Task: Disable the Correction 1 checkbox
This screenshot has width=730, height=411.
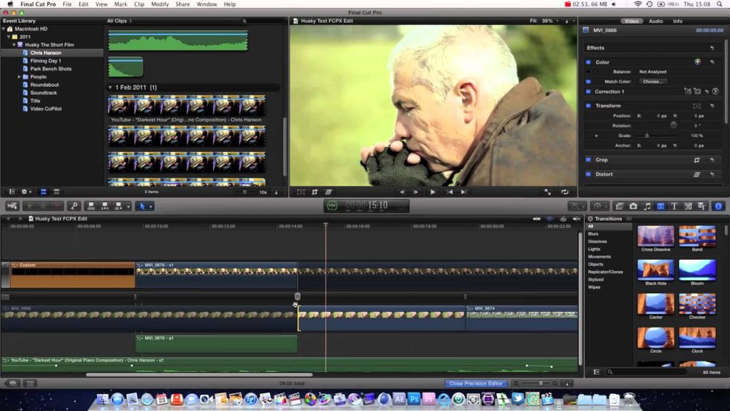Action: [588, 91]
